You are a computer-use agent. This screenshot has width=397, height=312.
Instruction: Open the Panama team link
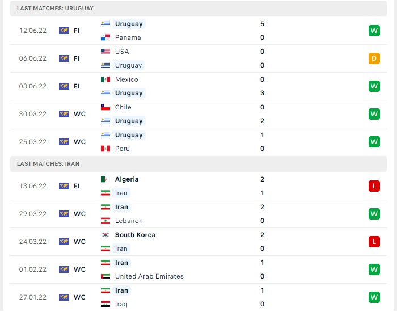[x=128, y=37]
